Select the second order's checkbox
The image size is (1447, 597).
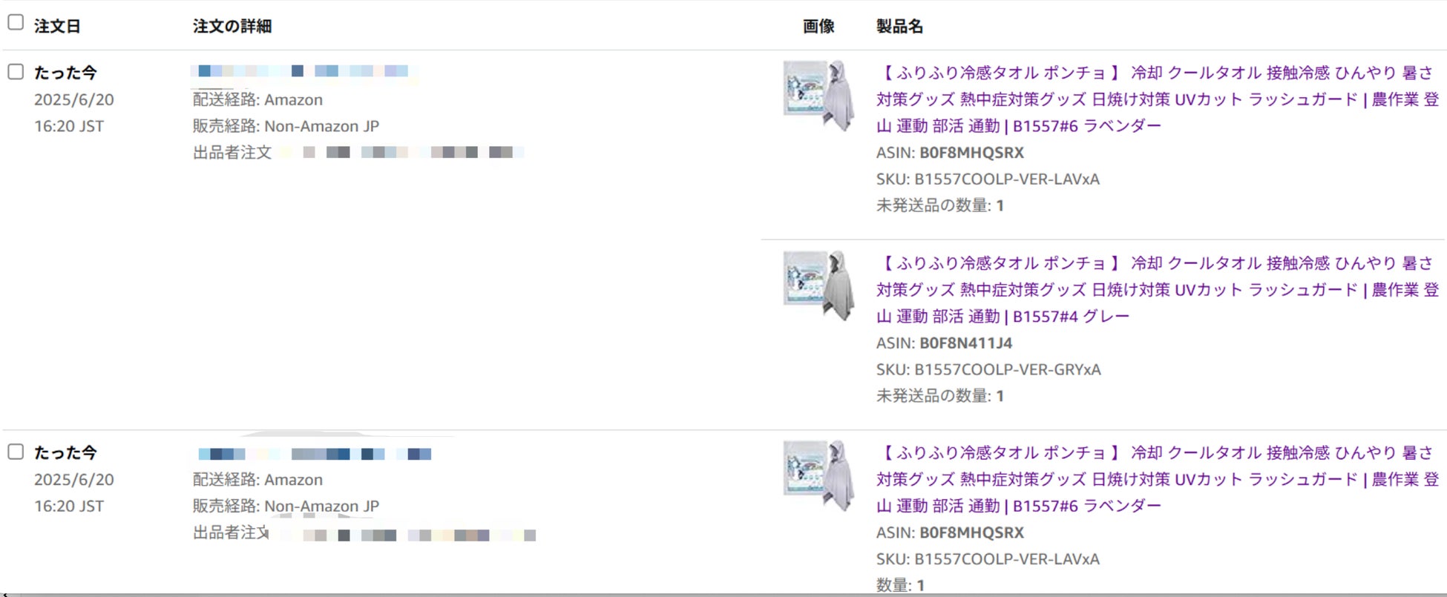click(x=16, y=452)
